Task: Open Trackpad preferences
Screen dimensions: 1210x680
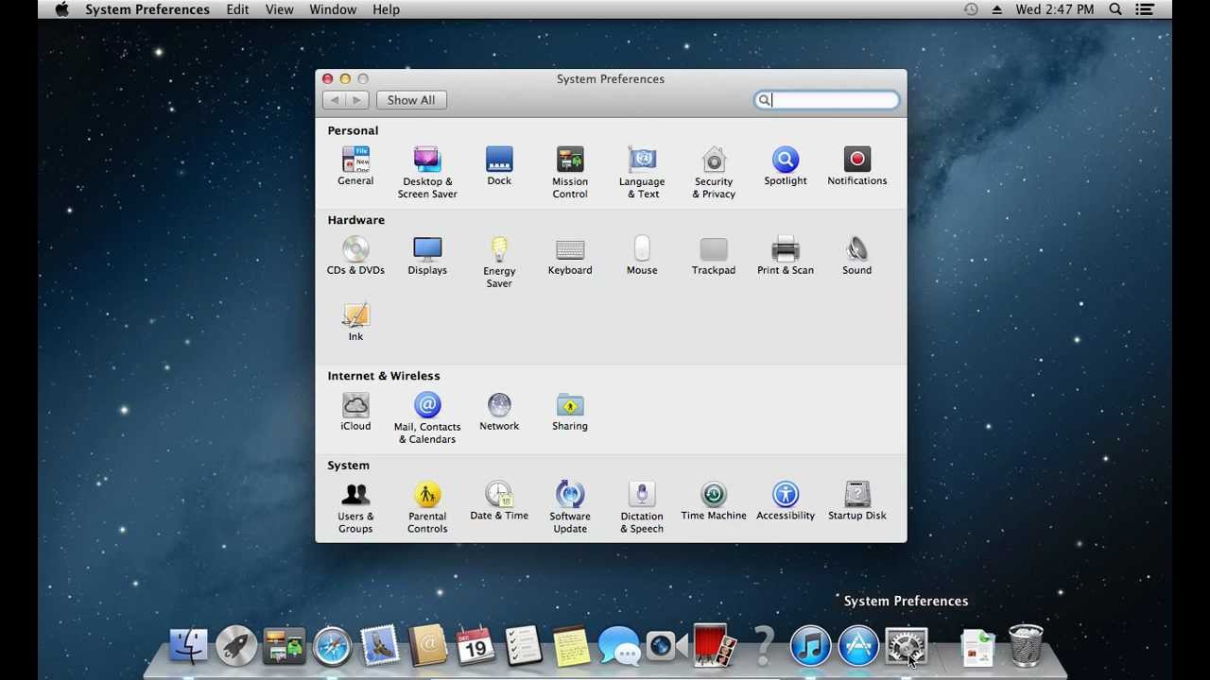Action: coord(714,255)
